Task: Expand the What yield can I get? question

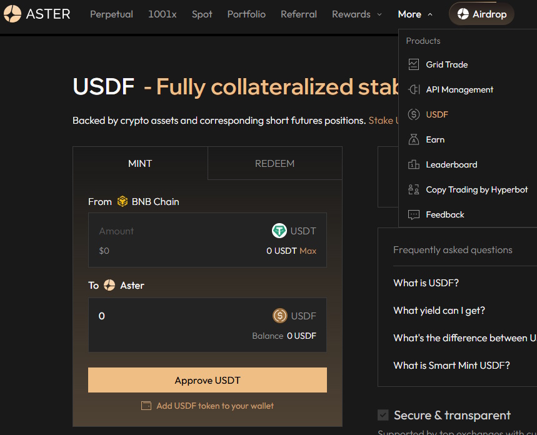Action: pos(439,311)
